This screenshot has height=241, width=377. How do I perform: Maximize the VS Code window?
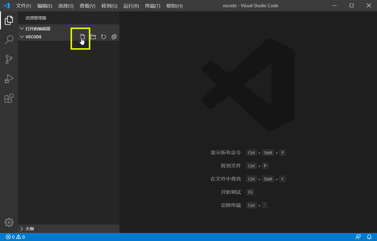351,6
